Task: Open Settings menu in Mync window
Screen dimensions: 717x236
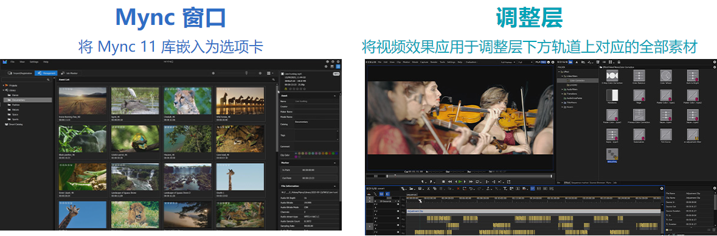Action: [34, 62]
